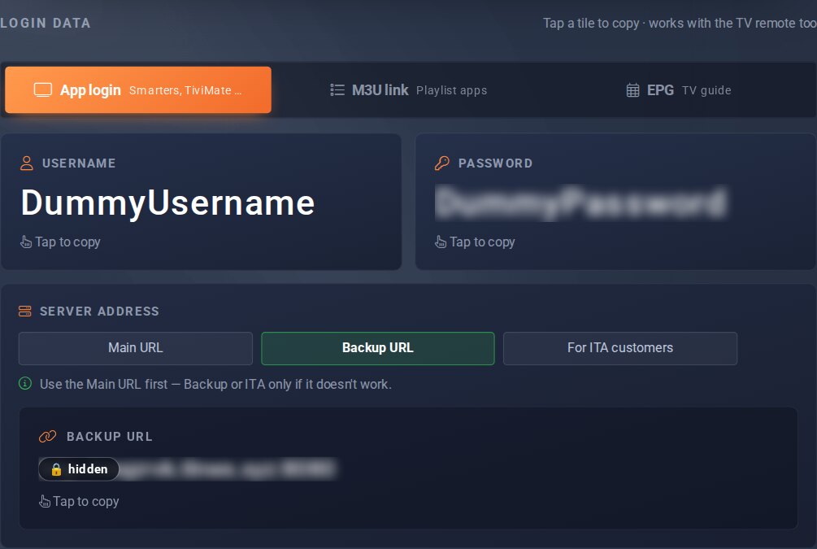The width and height of the screenshot is (817, 549).
Task: Click the monitor icon in App login
Action: 43,90
